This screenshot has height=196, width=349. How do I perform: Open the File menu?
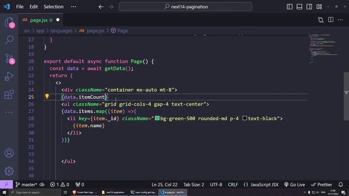(20, 7)
